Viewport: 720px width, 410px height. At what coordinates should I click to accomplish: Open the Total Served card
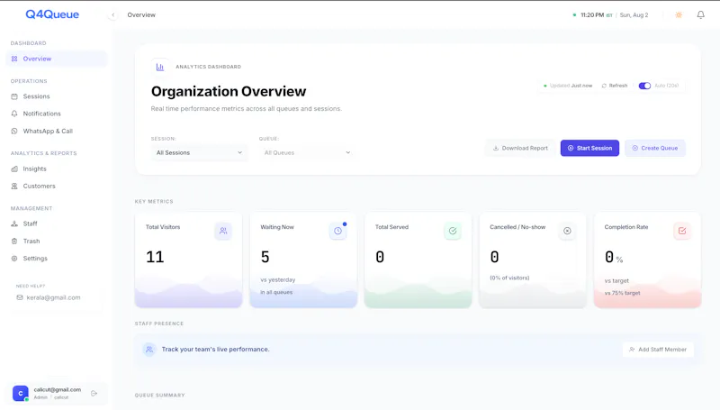click(418, 260)
